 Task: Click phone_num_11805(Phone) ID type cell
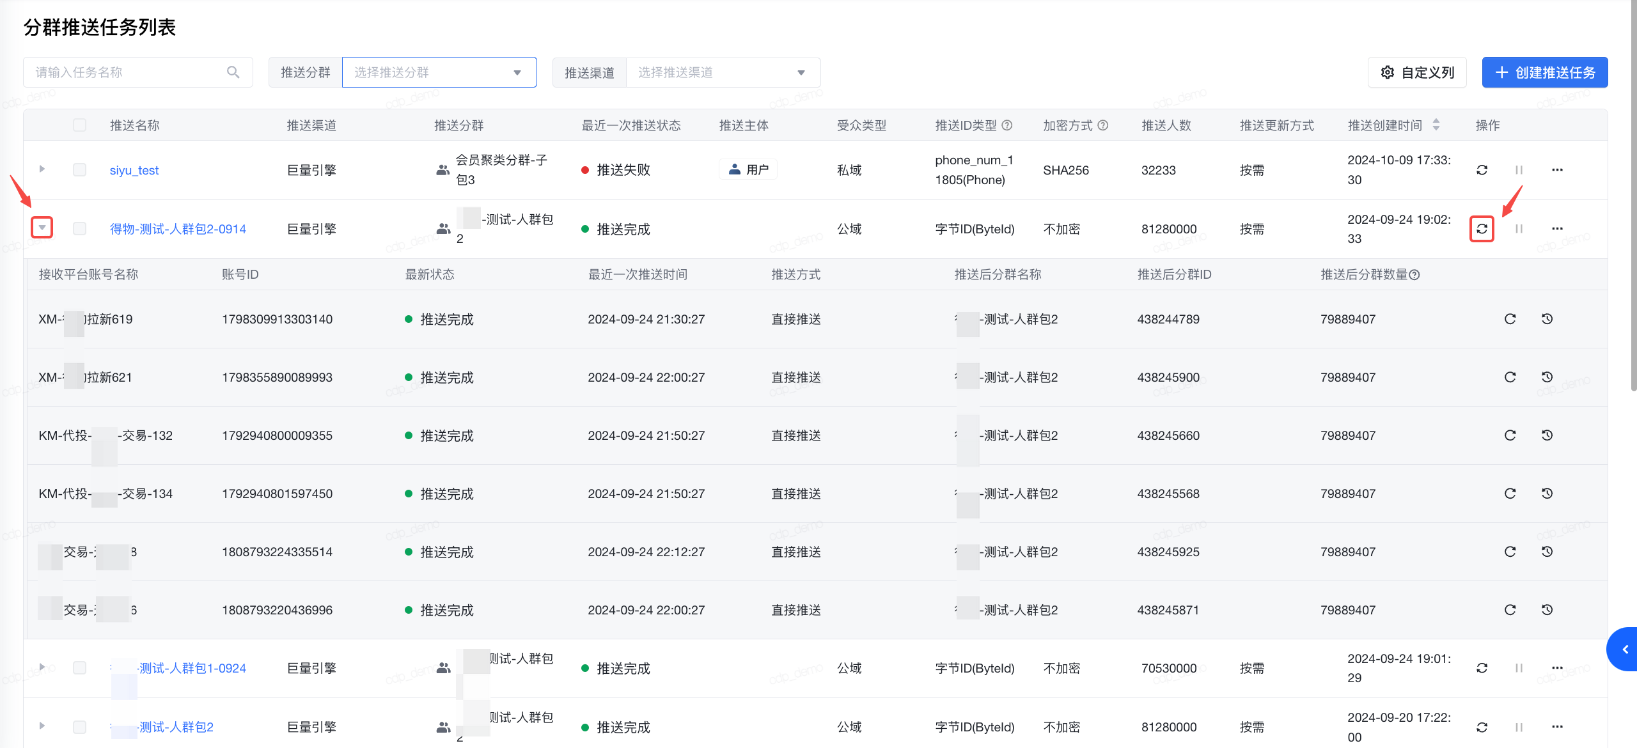tap(974, 170)
